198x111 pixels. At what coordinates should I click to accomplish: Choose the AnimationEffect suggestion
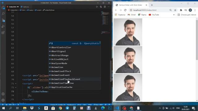coord(75,71)
